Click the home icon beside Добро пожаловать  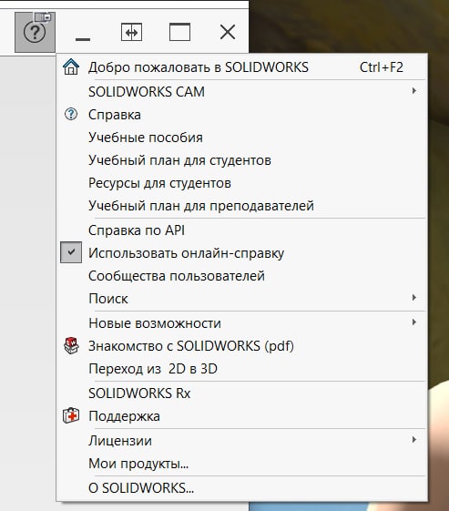(x=71, y=66)
